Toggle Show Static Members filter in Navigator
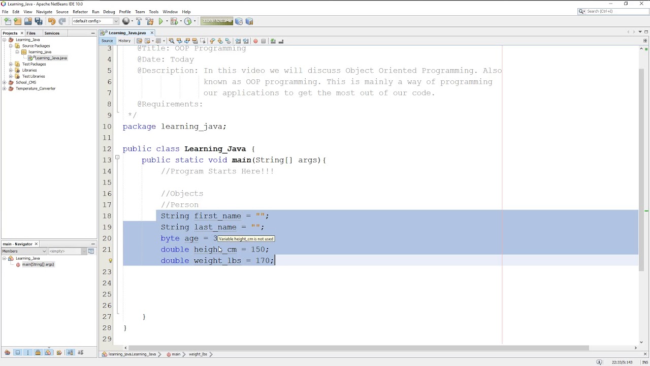 (28, 352)
